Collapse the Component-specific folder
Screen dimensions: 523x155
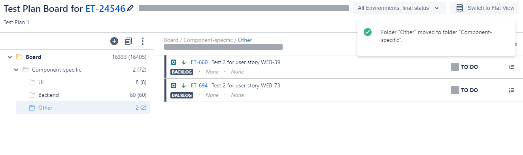tap(16, 70)
